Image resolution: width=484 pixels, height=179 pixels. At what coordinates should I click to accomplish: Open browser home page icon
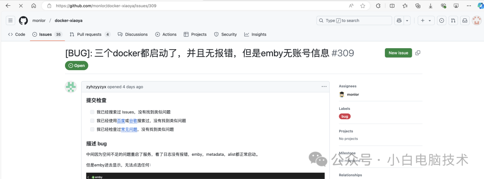click(x=34, y=5)
